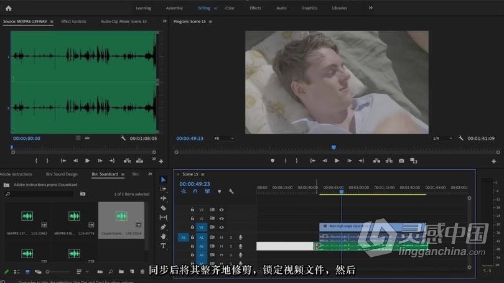Screen dimensions: 504x283
Task: Enable voice-over record on A1
Action: click(x=240, y=238)
